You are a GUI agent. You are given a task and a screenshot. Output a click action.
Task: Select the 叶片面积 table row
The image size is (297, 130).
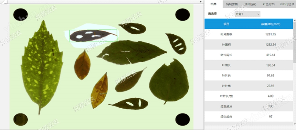[249, 34]
